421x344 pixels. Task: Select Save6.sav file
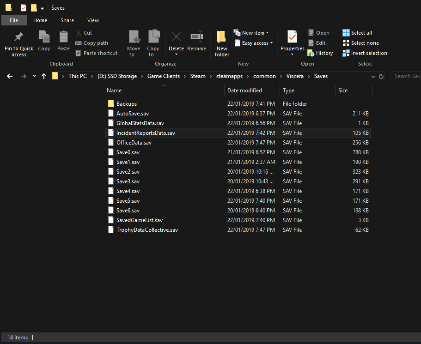click(x=238, y=211)
